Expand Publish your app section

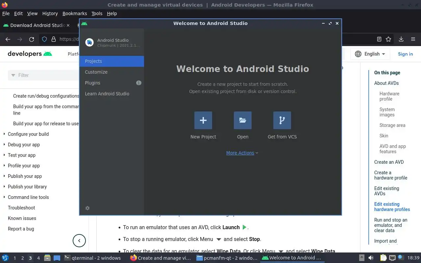[25, 176]
